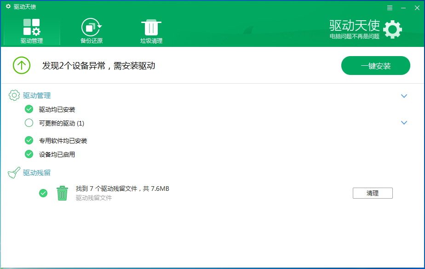Image resolution: width=425 pixels, height=269 pixels.
Task: Toggle the 专用软件均已安装 checkmark
Action: tap(29, 140)
